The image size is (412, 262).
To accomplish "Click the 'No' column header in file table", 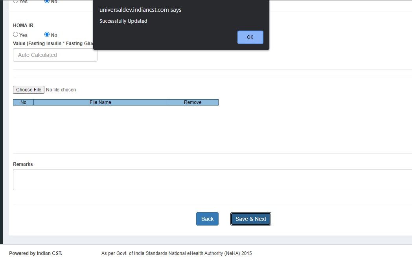I will (23, 102).
